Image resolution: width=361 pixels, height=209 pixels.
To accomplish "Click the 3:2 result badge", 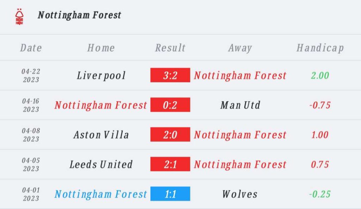I will [170, 75].
